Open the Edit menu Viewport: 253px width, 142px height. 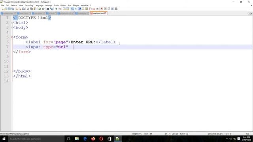pos(8,6)
